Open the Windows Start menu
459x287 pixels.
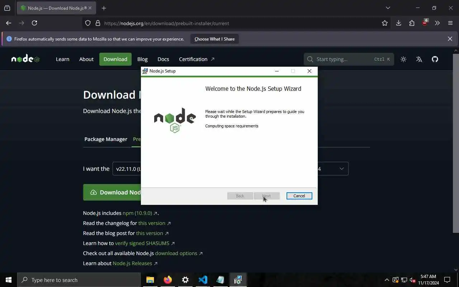point(9,280)
